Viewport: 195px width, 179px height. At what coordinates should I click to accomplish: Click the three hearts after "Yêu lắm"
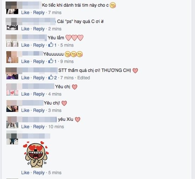pyautogui.click(x=74, y=38)
